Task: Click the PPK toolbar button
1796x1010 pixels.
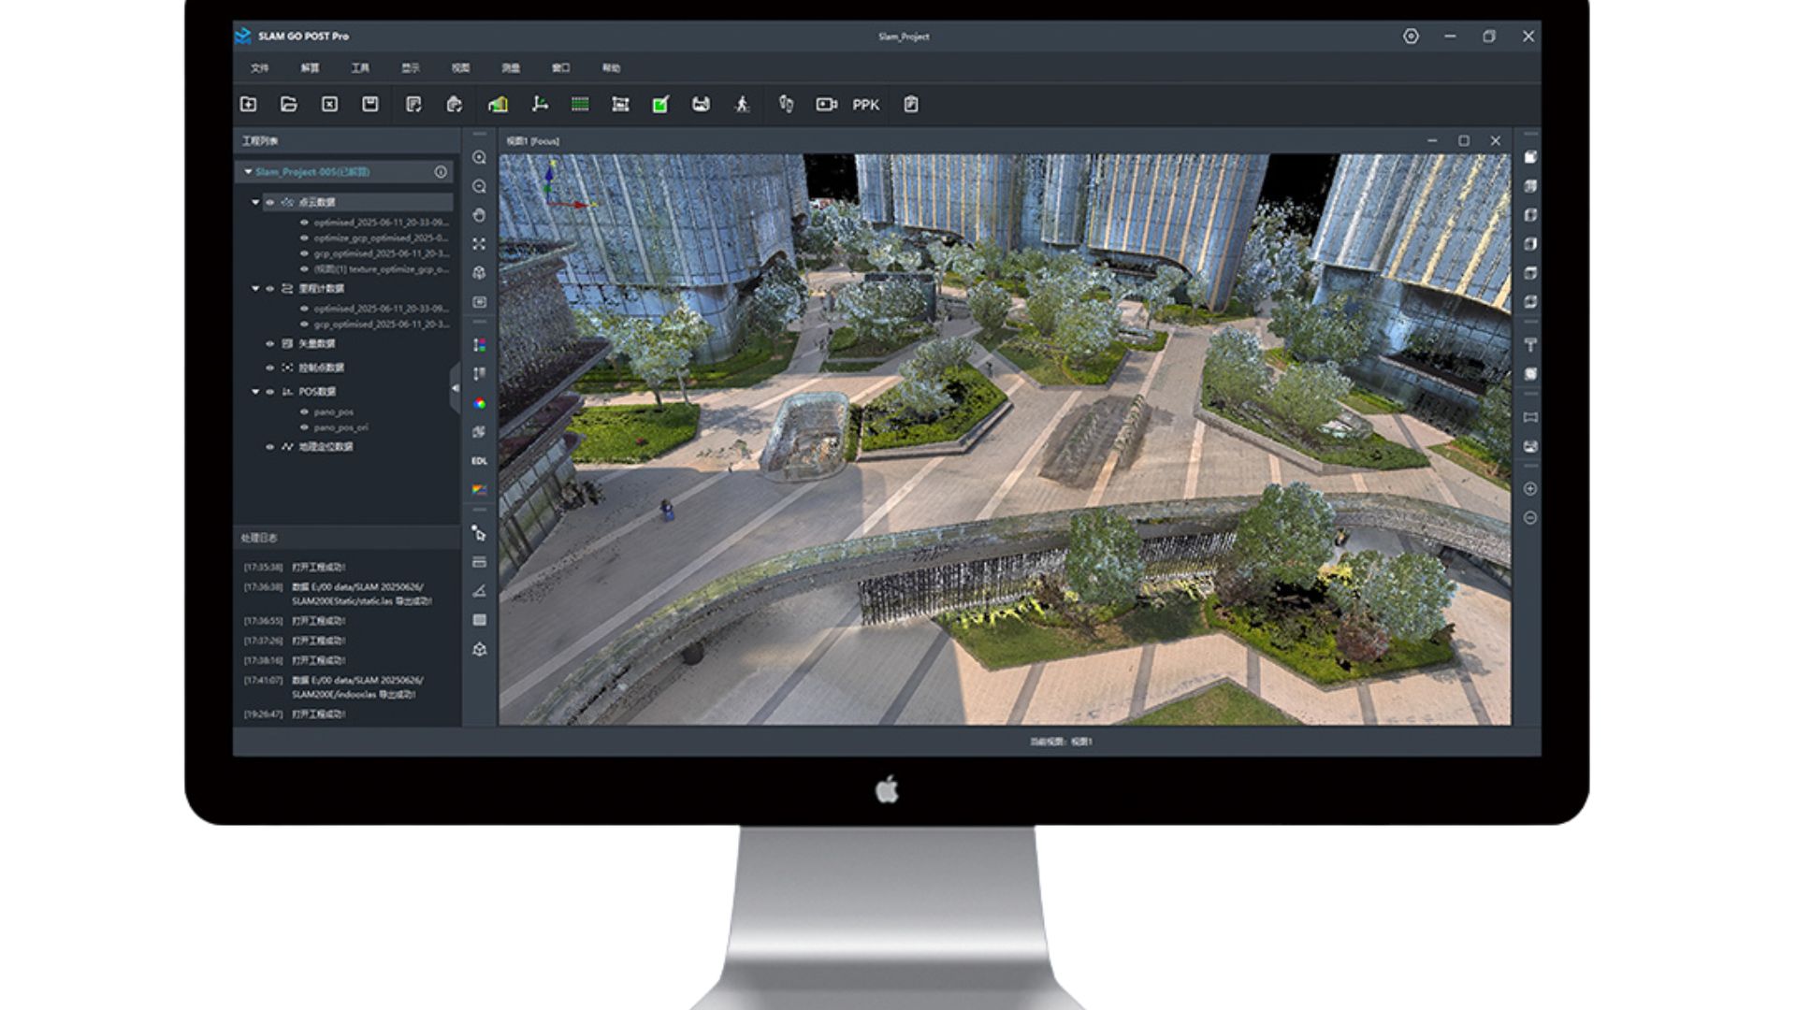Action: [x=865, y=105]
